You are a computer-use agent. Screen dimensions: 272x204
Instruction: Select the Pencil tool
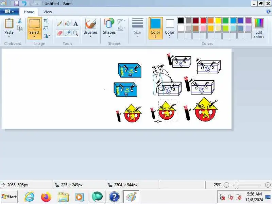pyautogui.click(x=60, y=23)
